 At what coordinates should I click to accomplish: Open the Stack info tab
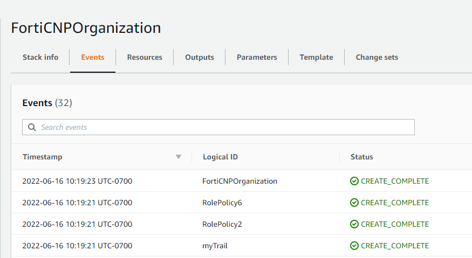pyautogui.click(x=40, y=57)
